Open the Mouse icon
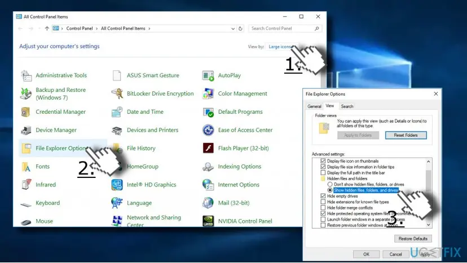Viewport: 467px width, 263px height. (26, 222)
